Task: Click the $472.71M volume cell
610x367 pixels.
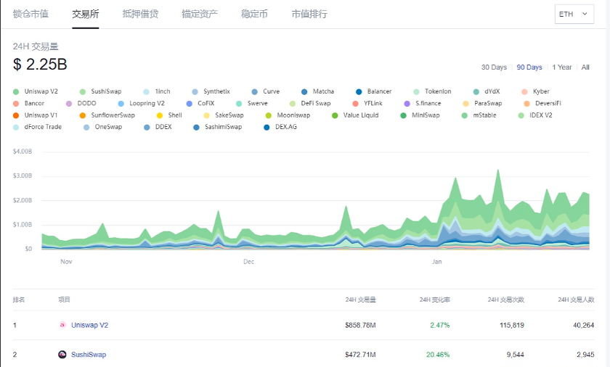Action: (x=360, y=355)
